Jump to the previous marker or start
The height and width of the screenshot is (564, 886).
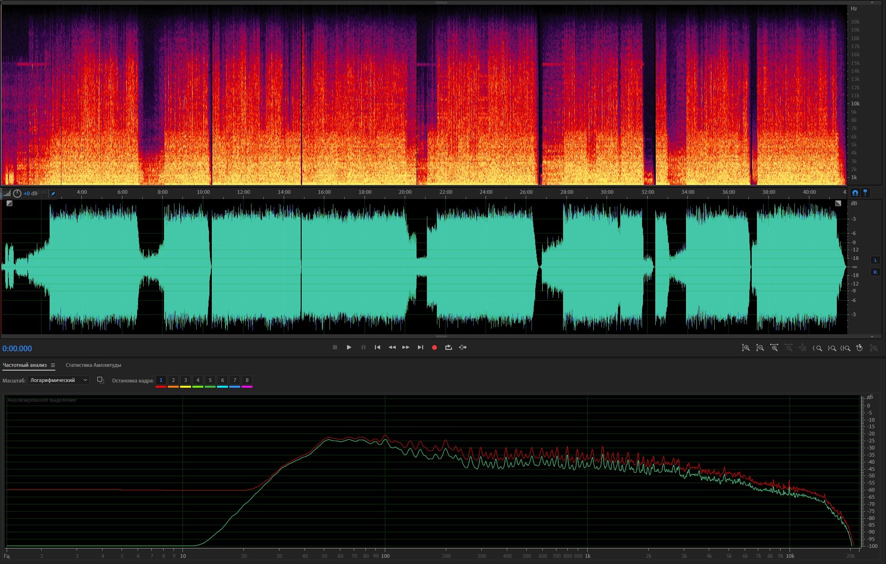click(x=377, y=347)
